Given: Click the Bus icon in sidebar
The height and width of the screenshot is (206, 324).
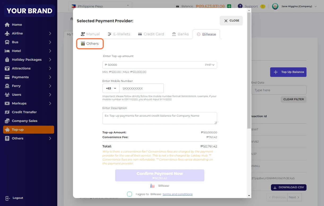Looking at the screenshot, I should coord(7,42).
